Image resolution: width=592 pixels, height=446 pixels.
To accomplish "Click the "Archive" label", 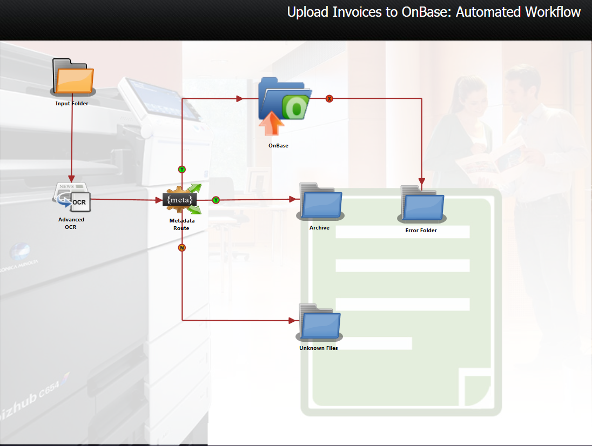I will 319,227.
